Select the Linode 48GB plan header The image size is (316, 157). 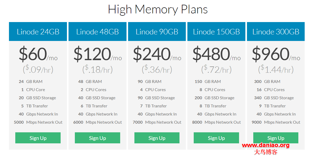tap(98, 32)
